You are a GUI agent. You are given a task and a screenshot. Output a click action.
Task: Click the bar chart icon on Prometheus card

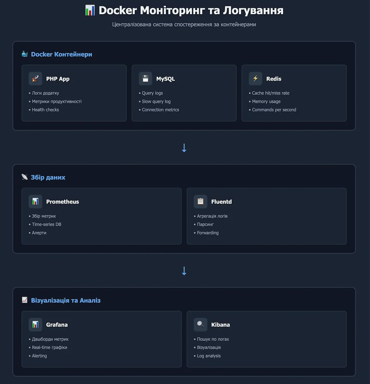coord(35,201)
